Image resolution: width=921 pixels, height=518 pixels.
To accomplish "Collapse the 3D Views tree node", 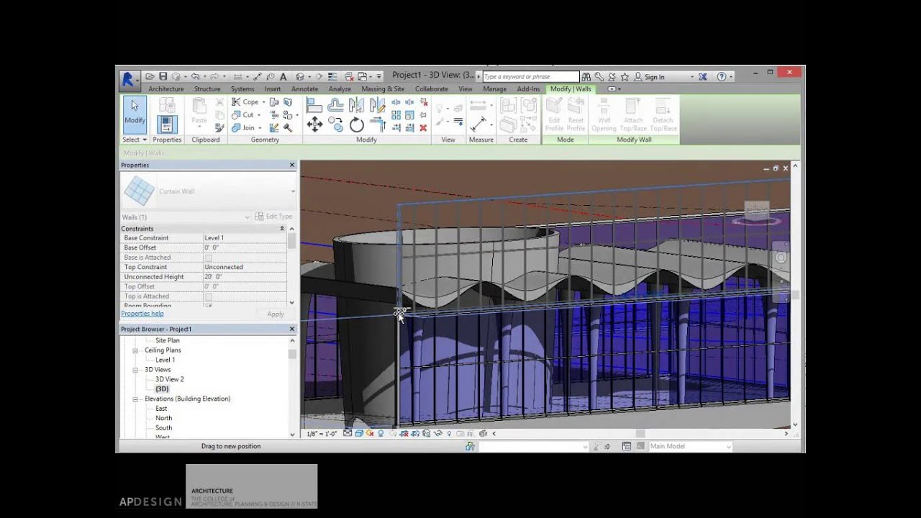I will tap(135, 370).
